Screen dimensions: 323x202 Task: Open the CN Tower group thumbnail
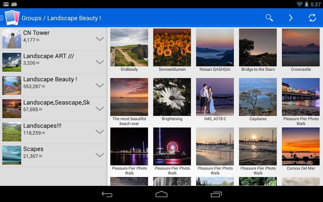click(12, 39)
